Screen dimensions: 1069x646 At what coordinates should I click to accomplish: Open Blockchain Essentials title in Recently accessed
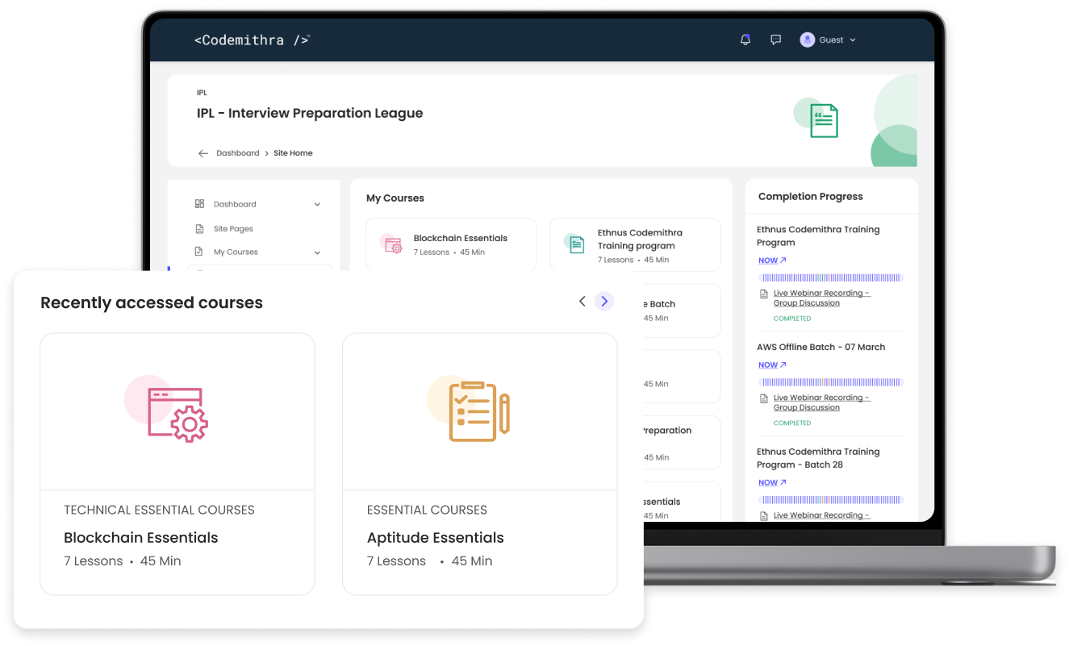141,538
